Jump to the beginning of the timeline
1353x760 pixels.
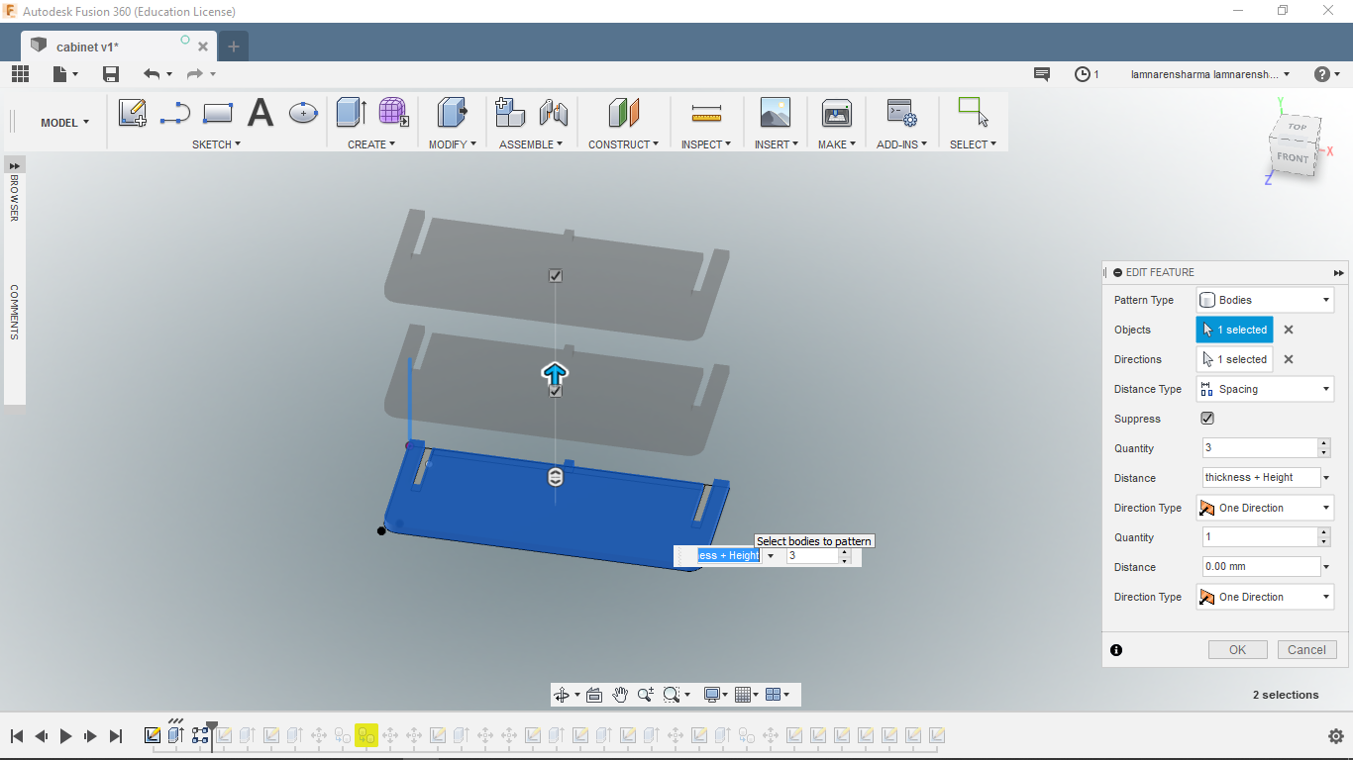click(17, 736)
